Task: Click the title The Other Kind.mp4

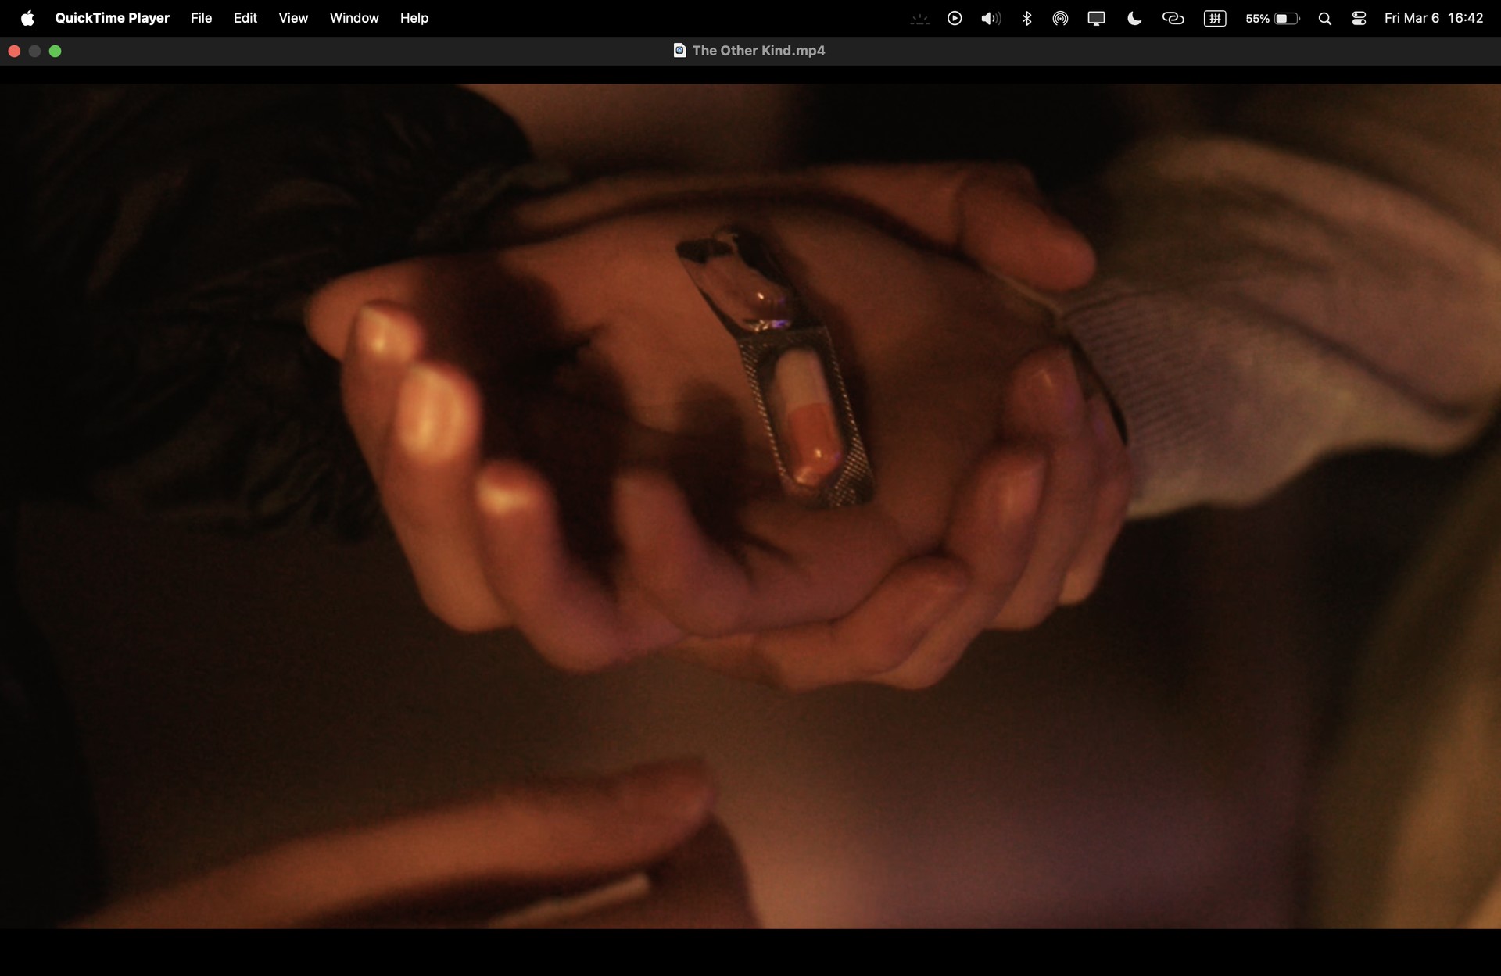Action: [758, 51]
